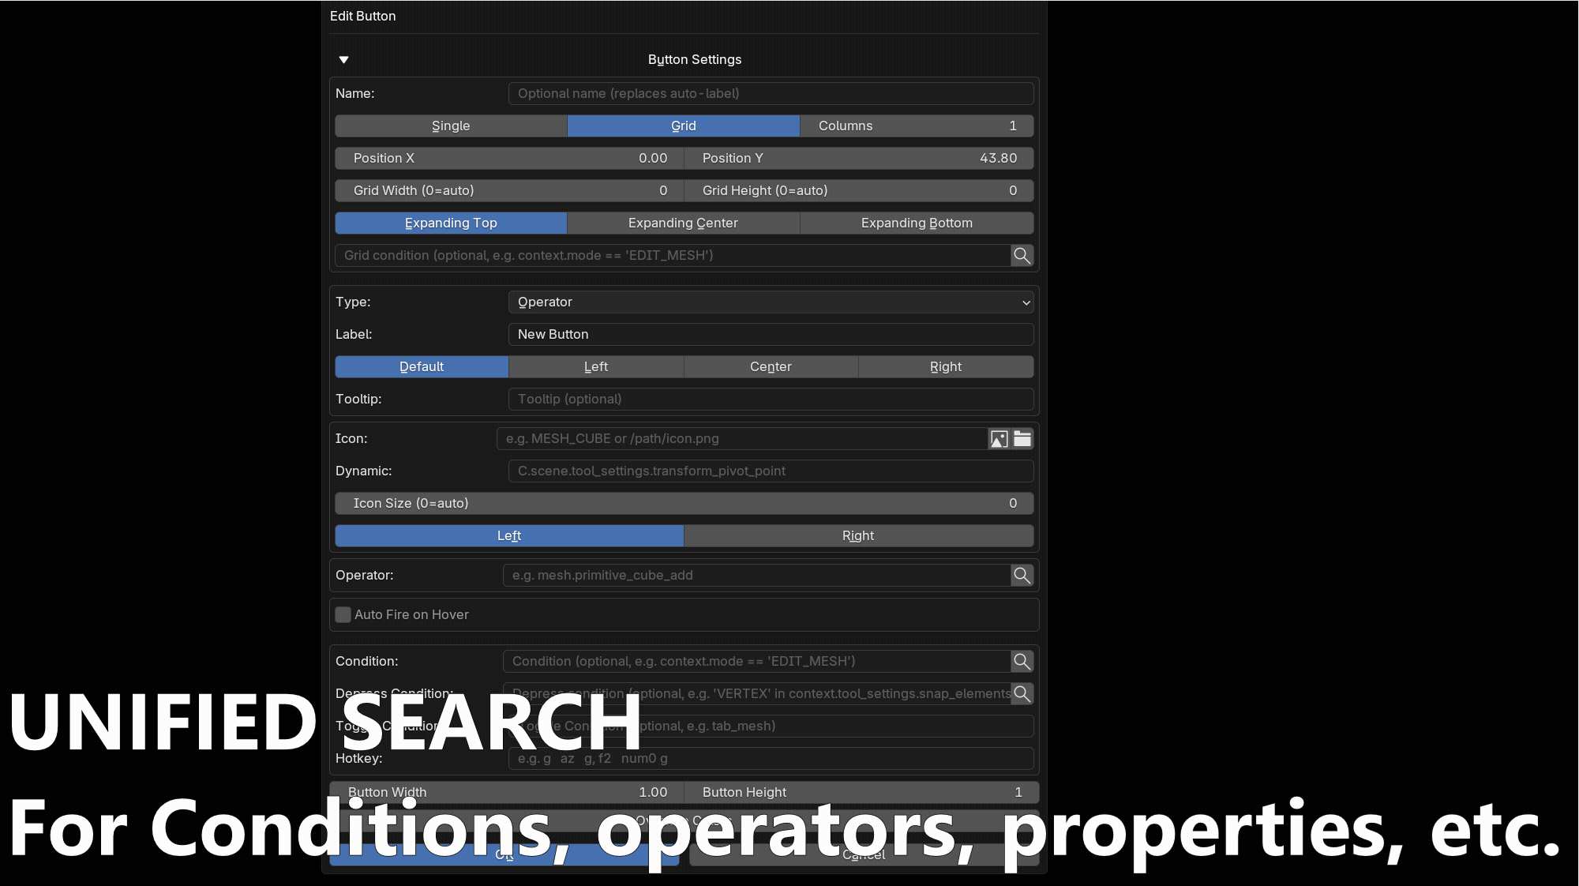Viewport: 1579px width, 886px height.
Task: Collapse the Button Settings panel triangle
Action: point(343,60)
